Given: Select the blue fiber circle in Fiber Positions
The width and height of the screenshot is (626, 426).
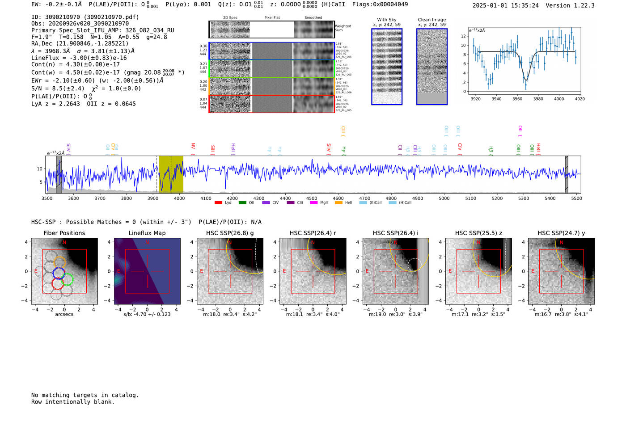Looking at the screenshot, I should pos(59,273).
